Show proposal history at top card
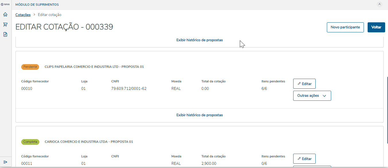This screenshot has width=388, height=168. (199, 40)
